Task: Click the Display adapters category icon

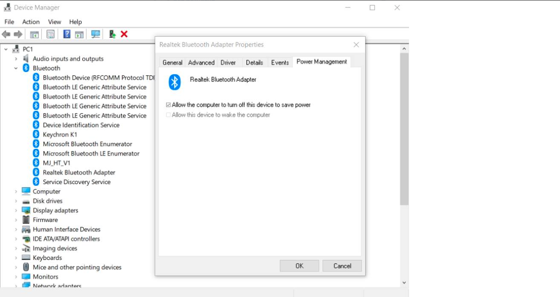Action: [x=26, y=210]
